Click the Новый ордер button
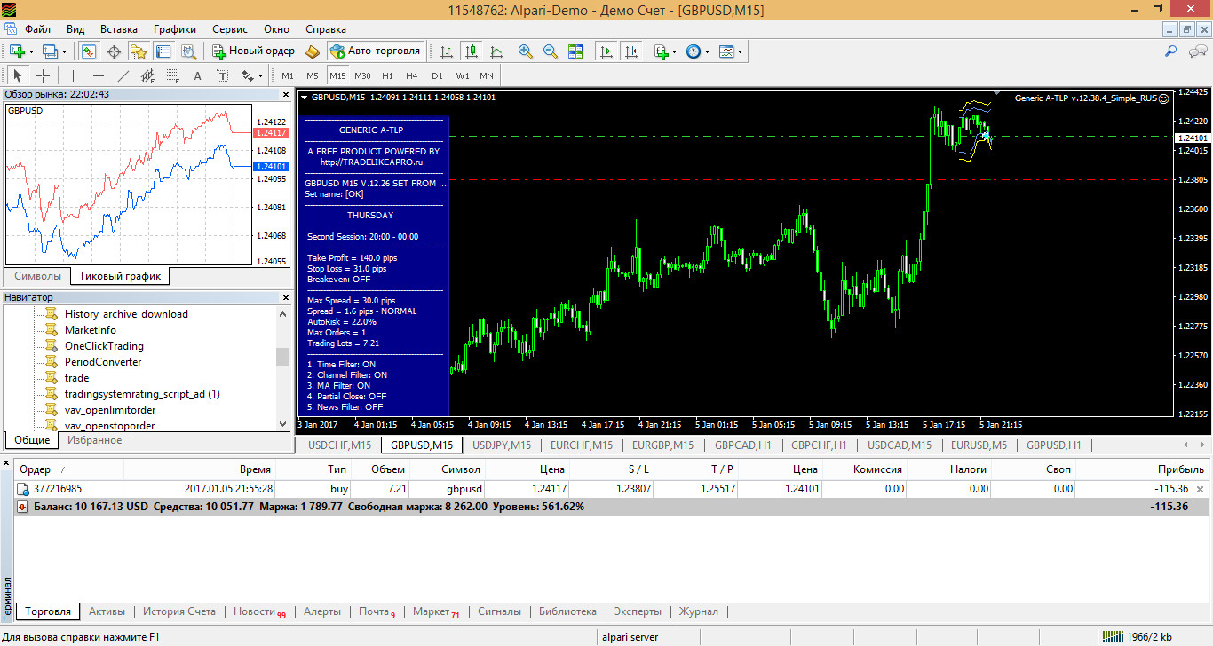Image resolution: width=1213 pixels, height=646 pixels. 253,51
